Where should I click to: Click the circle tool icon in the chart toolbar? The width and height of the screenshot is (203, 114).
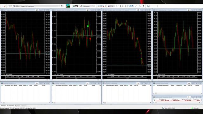(125, 6)
